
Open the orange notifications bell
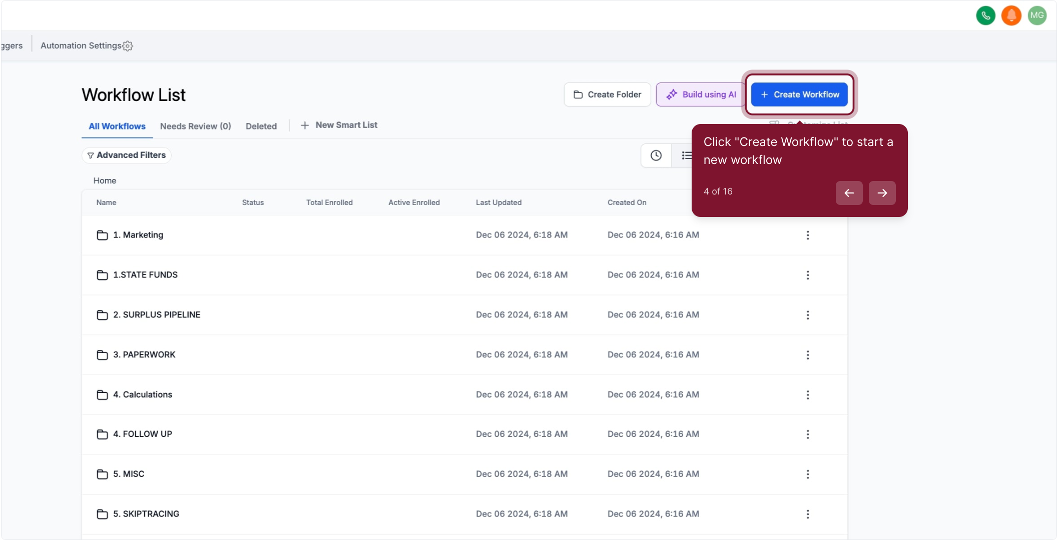pos(1011,15)
